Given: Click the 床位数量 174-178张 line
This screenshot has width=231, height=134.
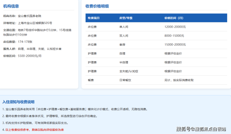Looking at the screenshot, I should tap(18, 42).
